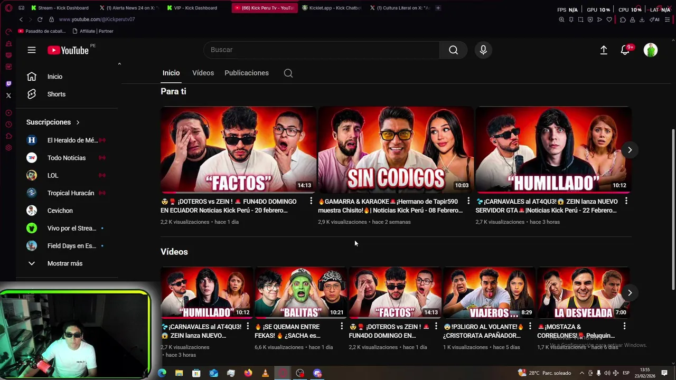This screenshot has height=380, width=676.
Task: Open the Windows notification center
Action: pos(664,373)
